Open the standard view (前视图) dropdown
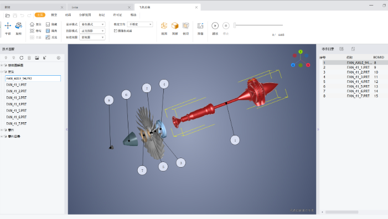The width and height of the screenshot is (388, 219). (92, 37)
